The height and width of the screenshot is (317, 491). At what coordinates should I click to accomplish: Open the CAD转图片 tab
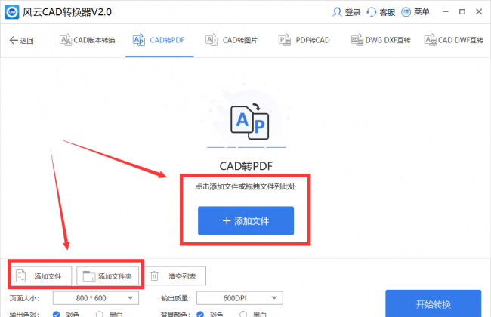(x=232, y=40)
